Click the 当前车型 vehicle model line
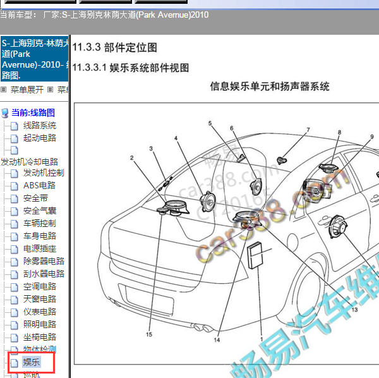379x378 pixels. [104, 15]
